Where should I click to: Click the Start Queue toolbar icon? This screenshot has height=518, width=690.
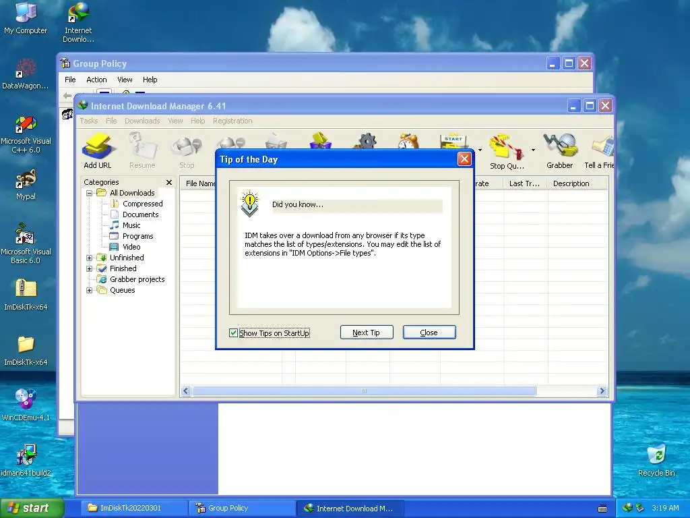[x=453, y=141]
